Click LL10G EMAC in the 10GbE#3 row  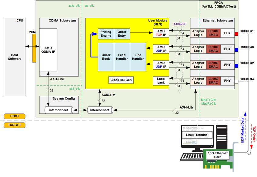pos(213,81)
